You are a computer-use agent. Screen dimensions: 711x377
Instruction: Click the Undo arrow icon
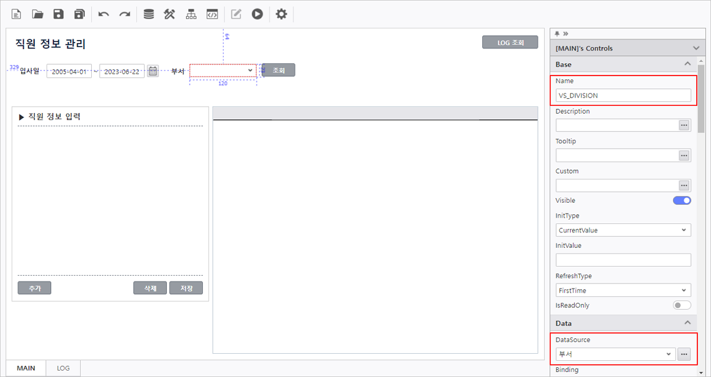(x=103, y=14)
